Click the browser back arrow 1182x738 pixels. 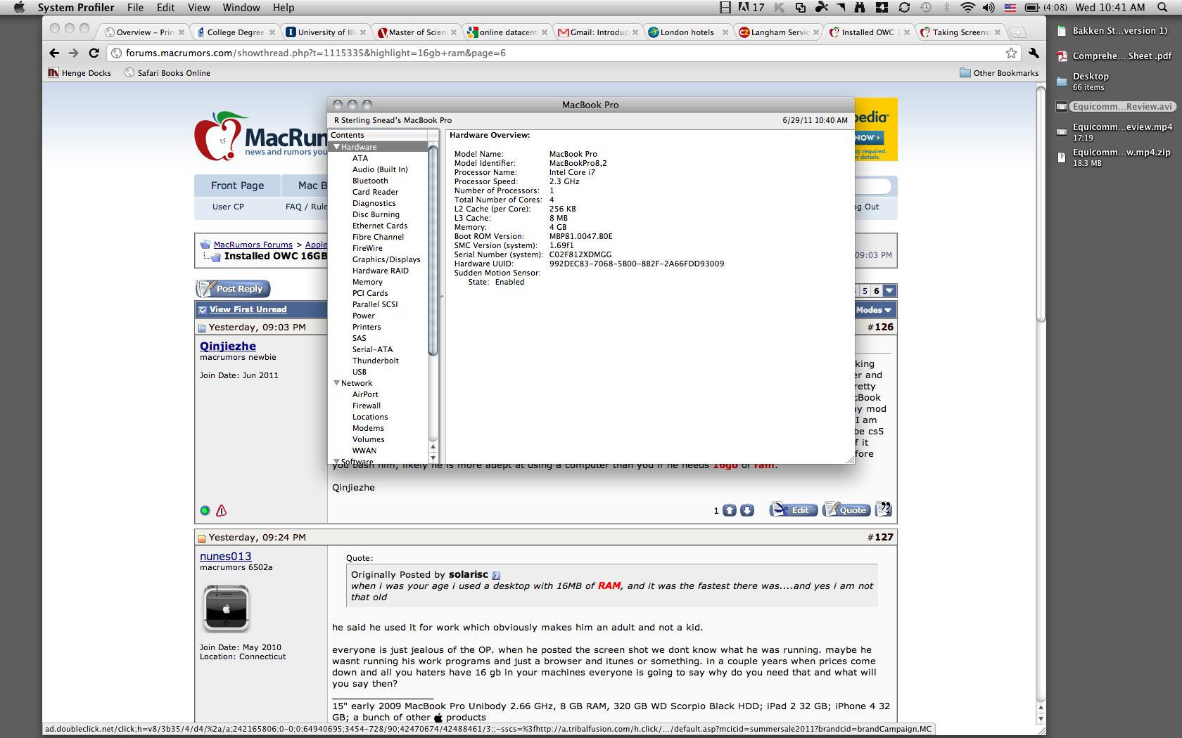click(54, 53)
